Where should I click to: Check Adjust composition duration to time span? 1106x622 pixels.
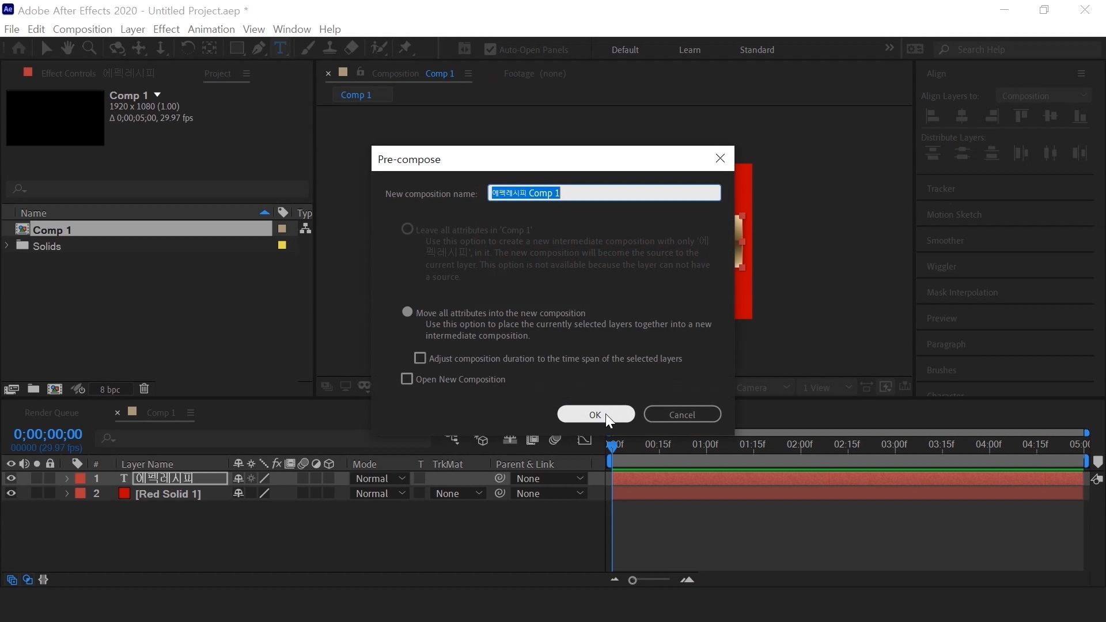pos(420,358)
